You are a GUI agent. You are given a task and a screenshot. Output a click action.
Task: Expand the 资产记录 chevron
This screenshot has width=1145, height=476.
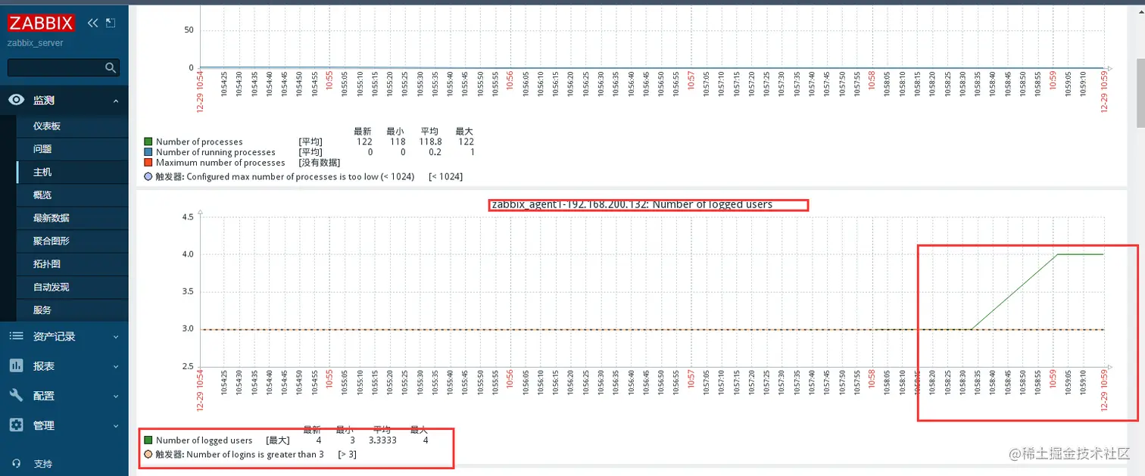(116, 337)
